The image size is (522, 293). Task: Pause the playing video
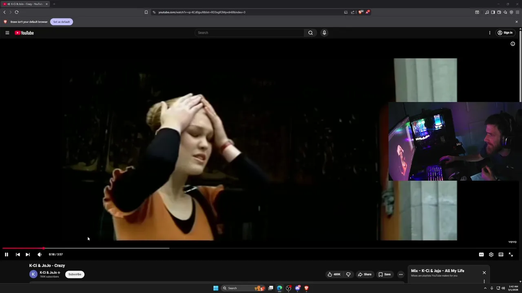coord(7,254)
